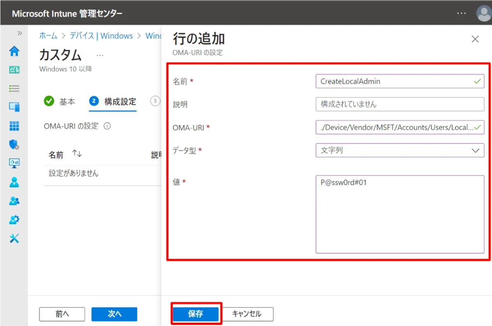This screenshot has width=492, height=326.
Task: Switch to 基本 step tab
Action: coord(60,102)
